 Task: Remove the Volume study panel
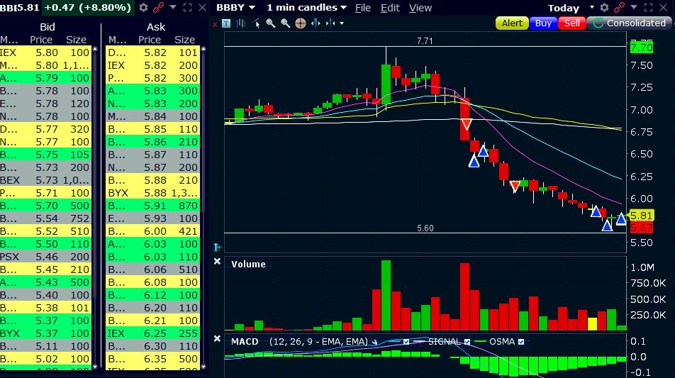click(x=218, y=261)
